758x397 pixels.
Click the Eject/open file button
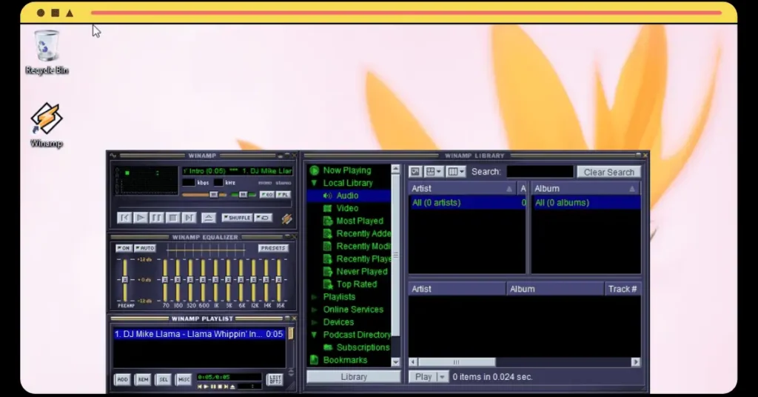(208, 218)
